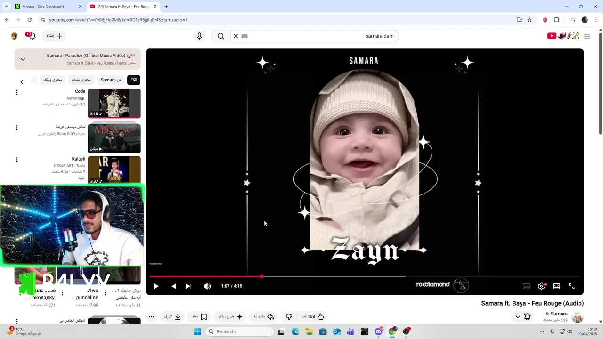Open the Ask question sparkle button
Screen dimensions: 603x339
(230, 317)
